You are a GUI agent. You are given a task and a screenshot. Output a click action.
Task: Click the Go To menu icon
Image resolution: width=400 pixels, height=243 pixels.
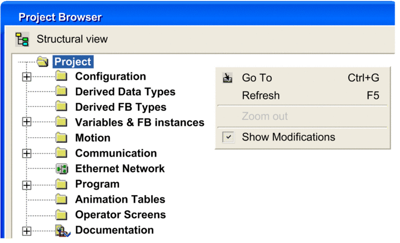[x=228, y=78]
